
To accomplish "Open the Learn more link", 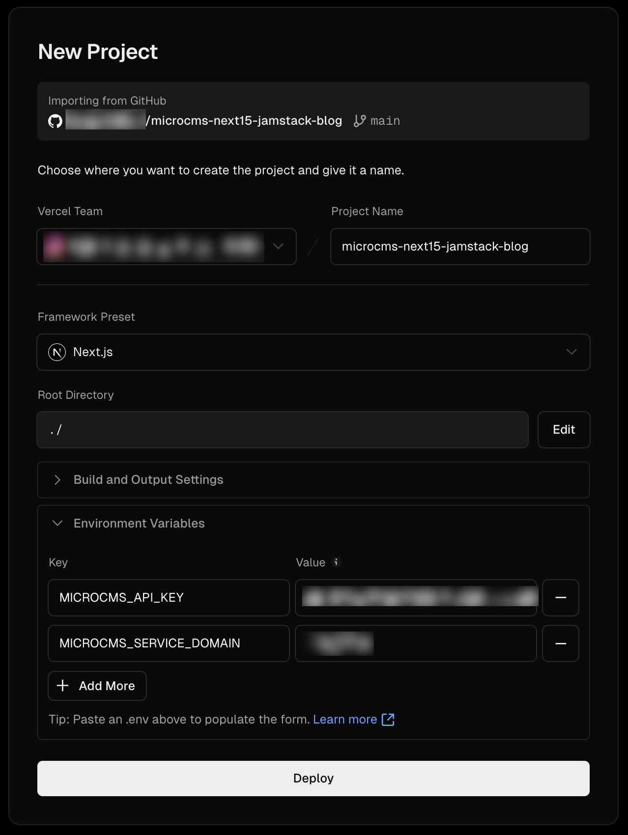I will (x=345, y=720).
